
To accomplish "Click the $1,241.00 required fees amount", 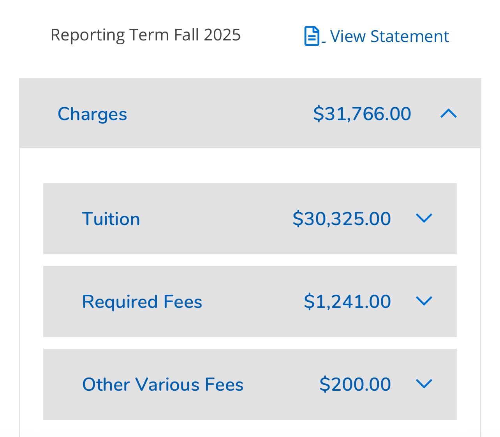I will pyautogui.click(x=347, y=301).
